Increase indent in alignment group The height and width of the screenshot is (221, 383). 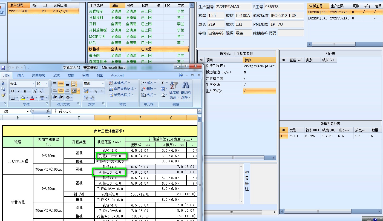61,97
